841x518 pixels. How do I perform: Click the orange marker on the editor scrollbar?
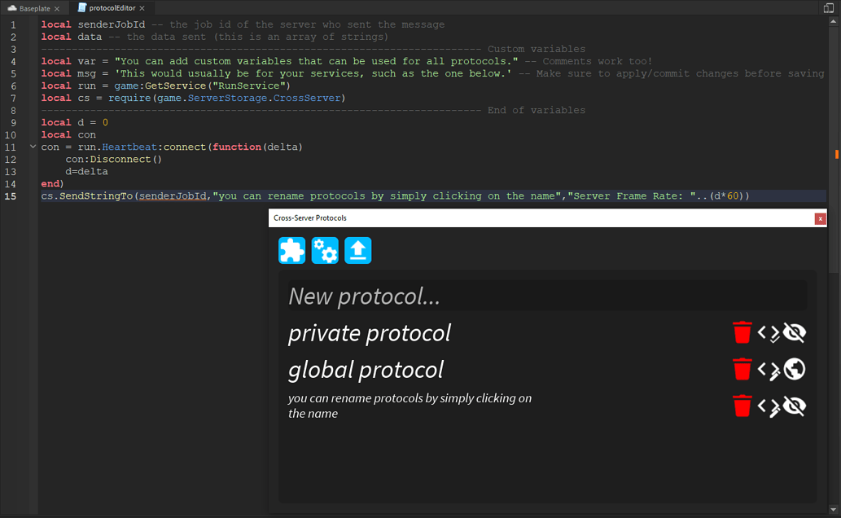(x=835, y=153)
